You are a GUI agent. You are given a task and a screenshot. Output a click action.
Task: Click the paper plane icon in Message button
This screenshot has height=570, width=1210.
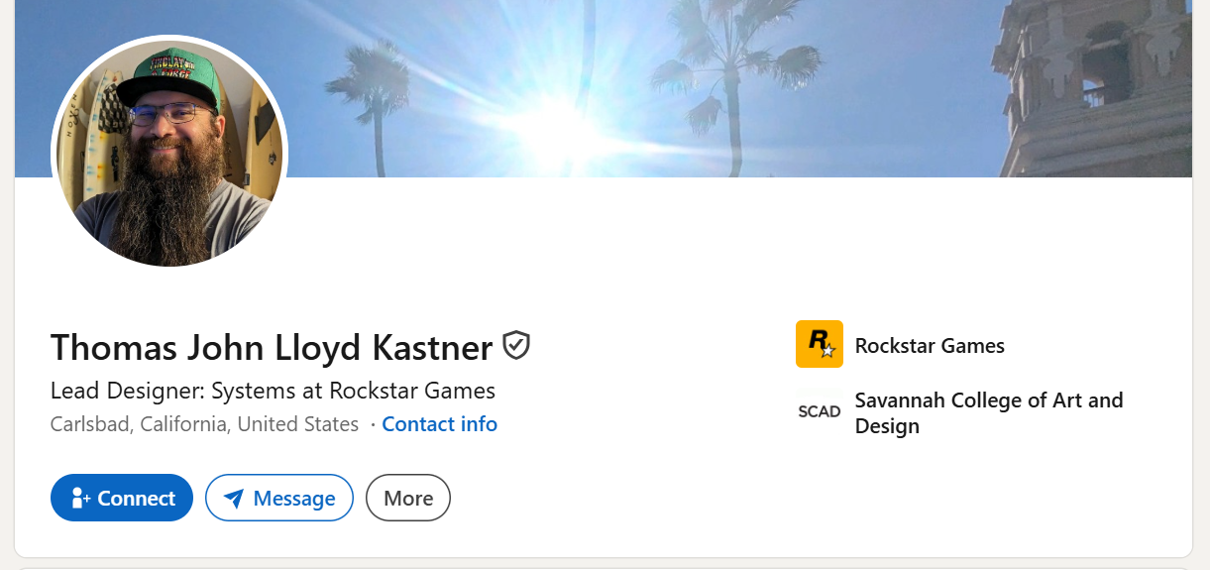tap(234, 498)
